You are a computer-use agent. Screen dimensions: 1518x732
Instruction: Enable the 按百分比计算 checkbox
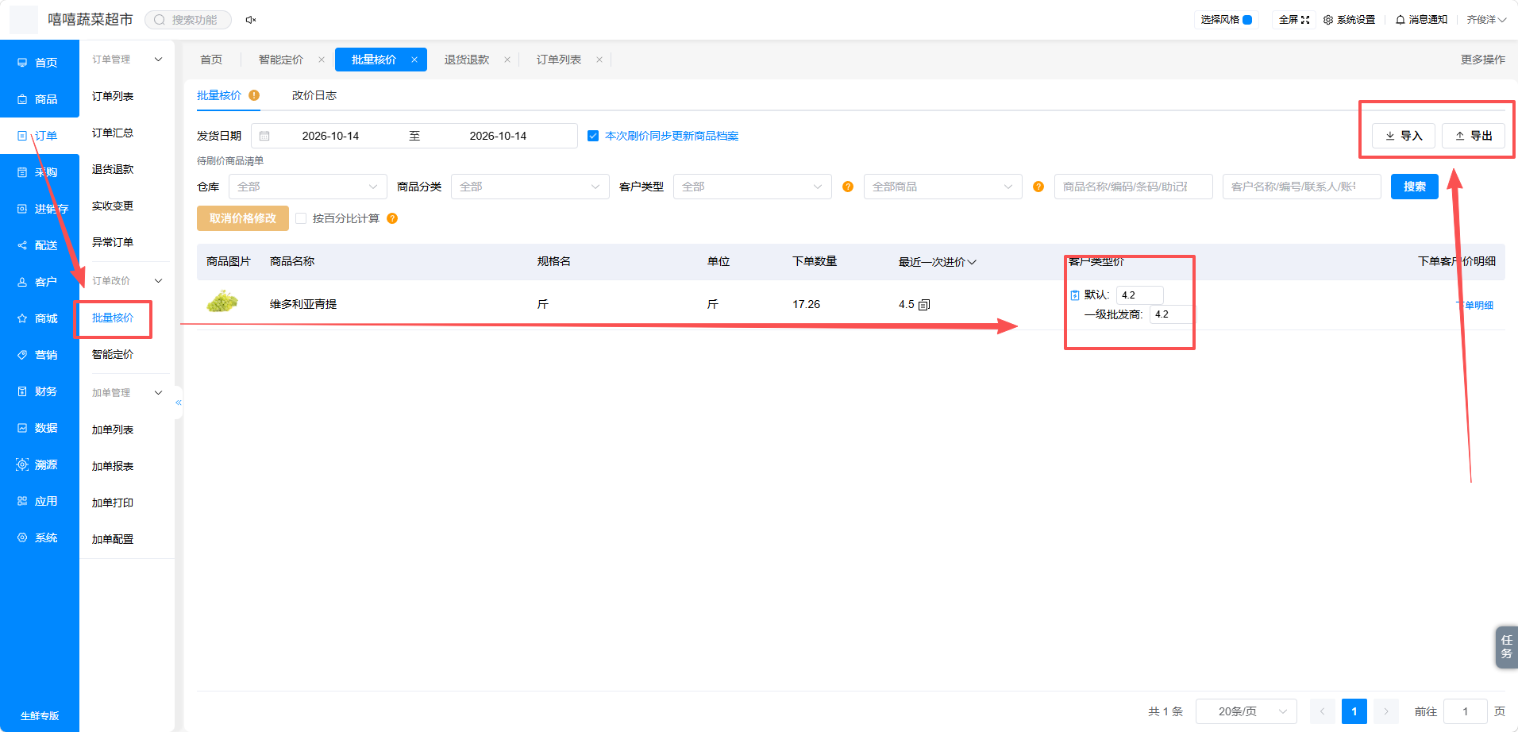pyautogui.click(x=301, y=218)
